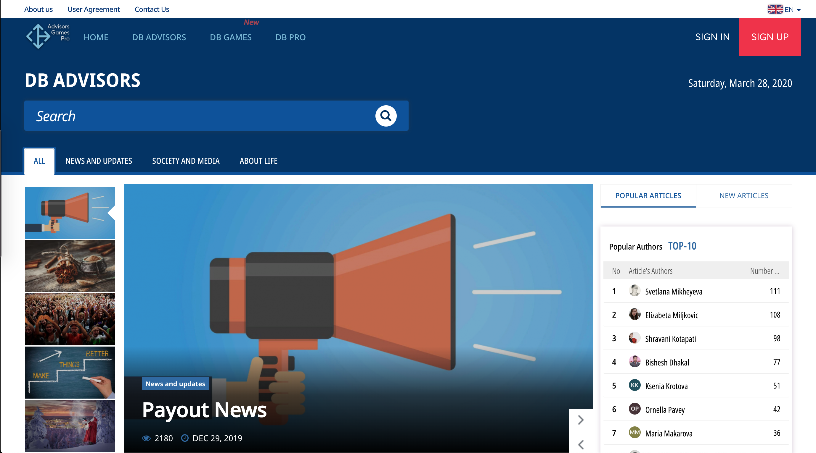
Task: Select the snowy Santa landscape thumbnail
Action: tap(70, 426)
